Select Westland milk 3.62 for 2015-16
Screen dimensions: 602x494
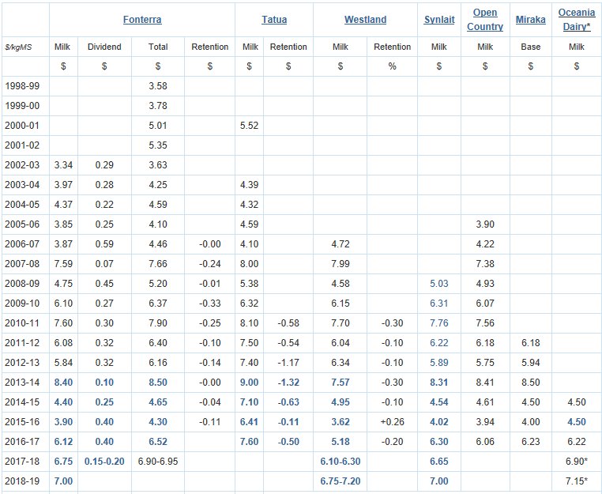click(341, 422)
